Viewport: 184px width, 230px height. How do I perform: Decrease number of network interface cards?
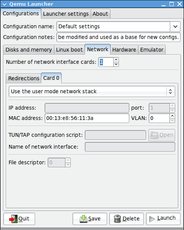tap(116, 64)
